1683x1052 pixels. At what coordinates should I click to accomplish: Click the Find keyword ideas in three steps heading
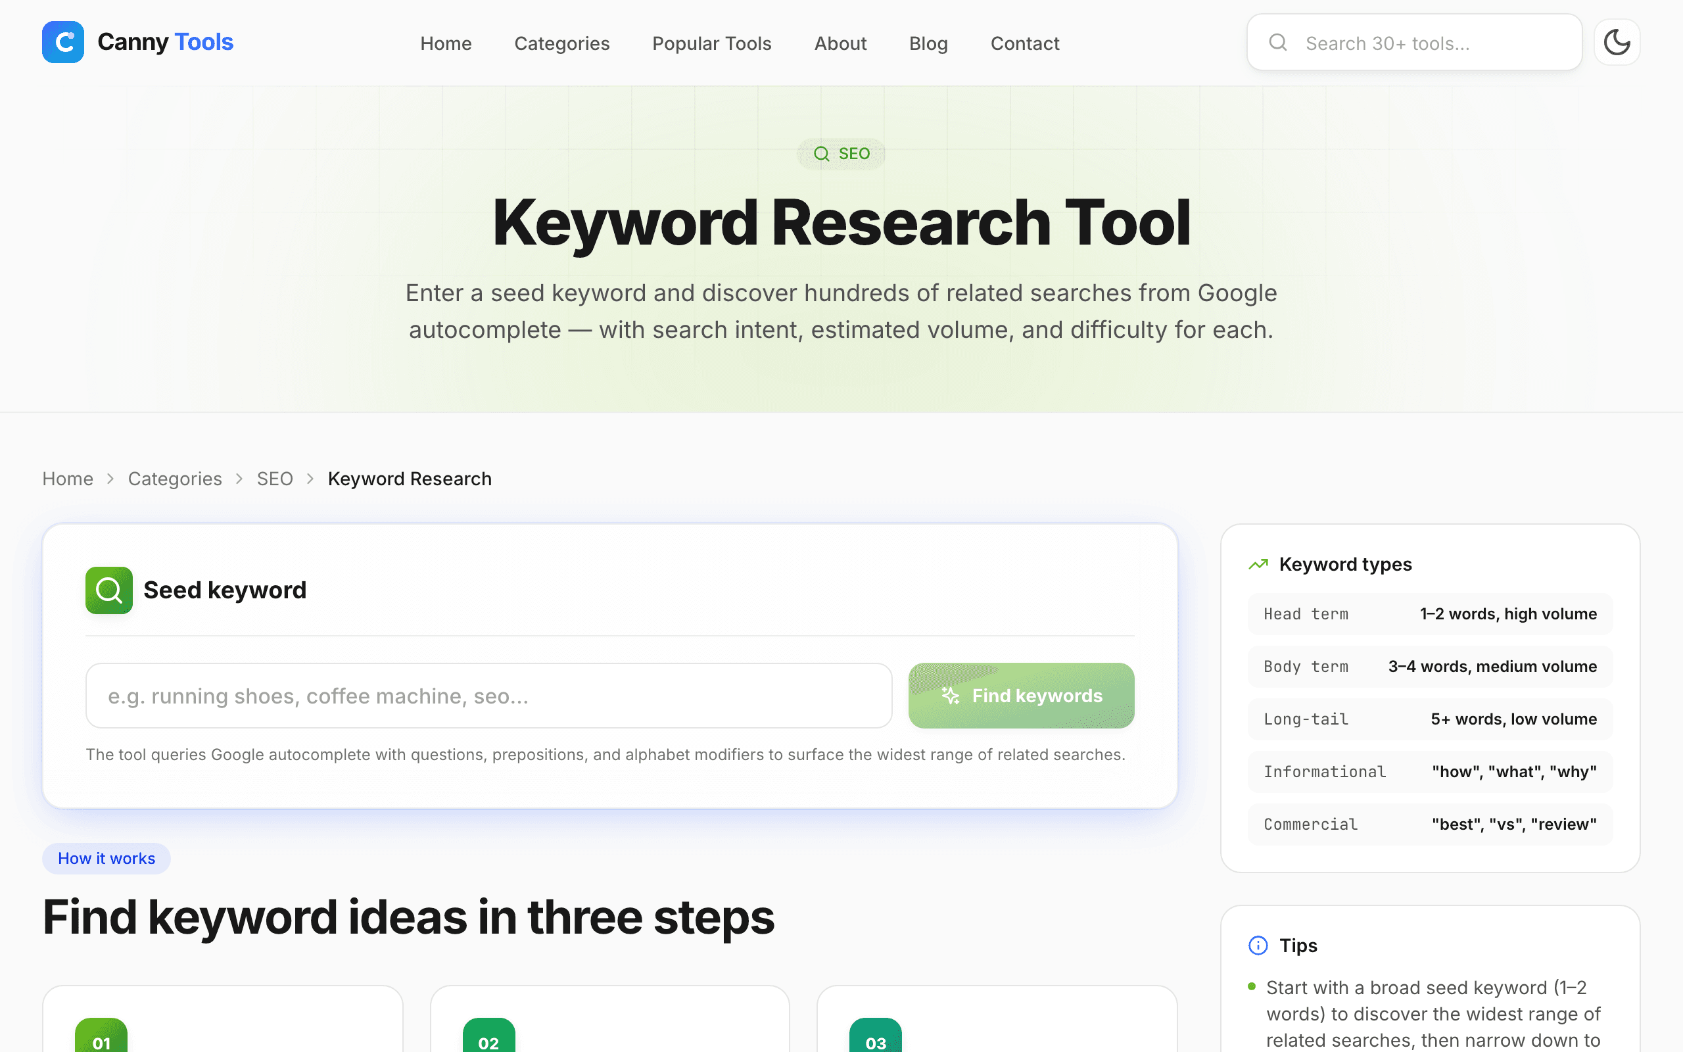click(x=408, y=917)
